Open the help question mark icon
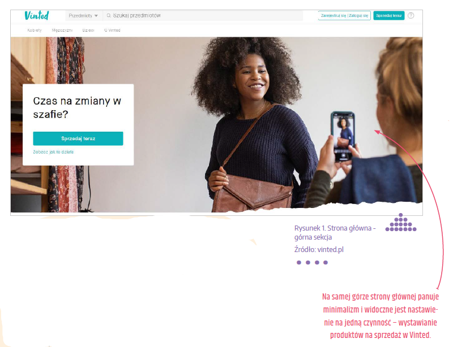Viewport: 453px width, 347px height. tap(411, 16)
